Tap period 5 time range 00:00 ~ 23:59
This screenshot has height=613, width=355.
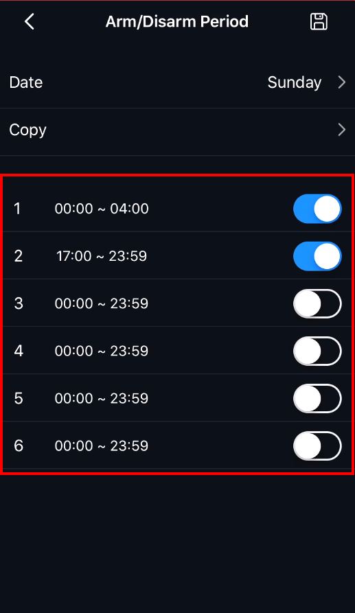pyautogui.click(x=102, y=398)
